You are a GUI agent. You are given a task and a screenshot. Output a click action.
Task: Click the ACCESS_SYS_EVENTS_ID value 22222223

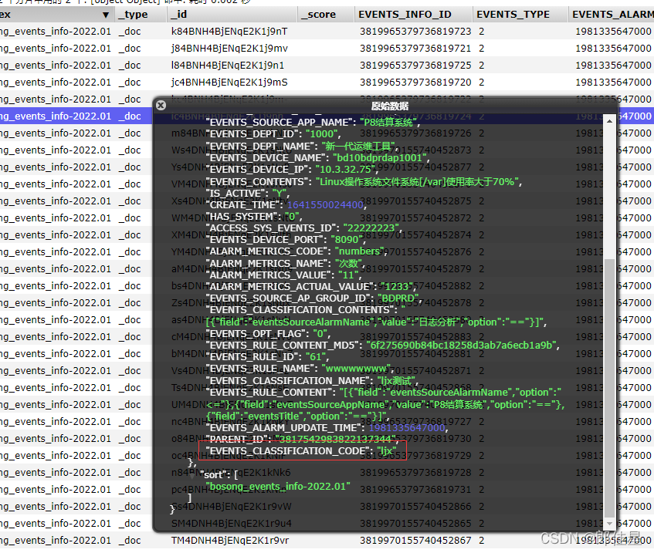point(371,228)
